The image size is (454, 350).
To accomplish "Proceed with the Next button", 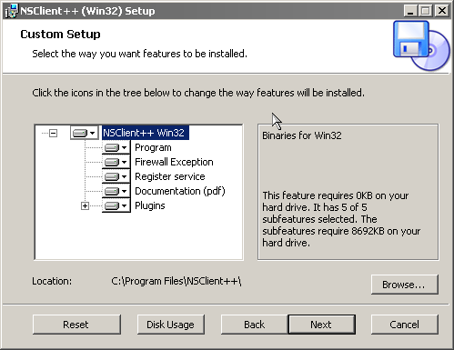I will pyautogui.click(x=322, y=325).
